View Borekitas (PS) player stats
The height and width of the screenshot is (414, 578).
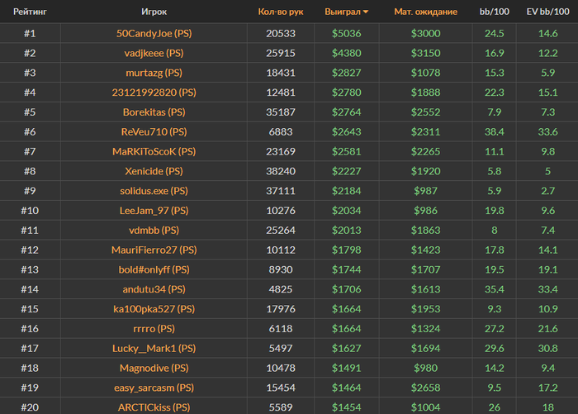coord(154,112)
